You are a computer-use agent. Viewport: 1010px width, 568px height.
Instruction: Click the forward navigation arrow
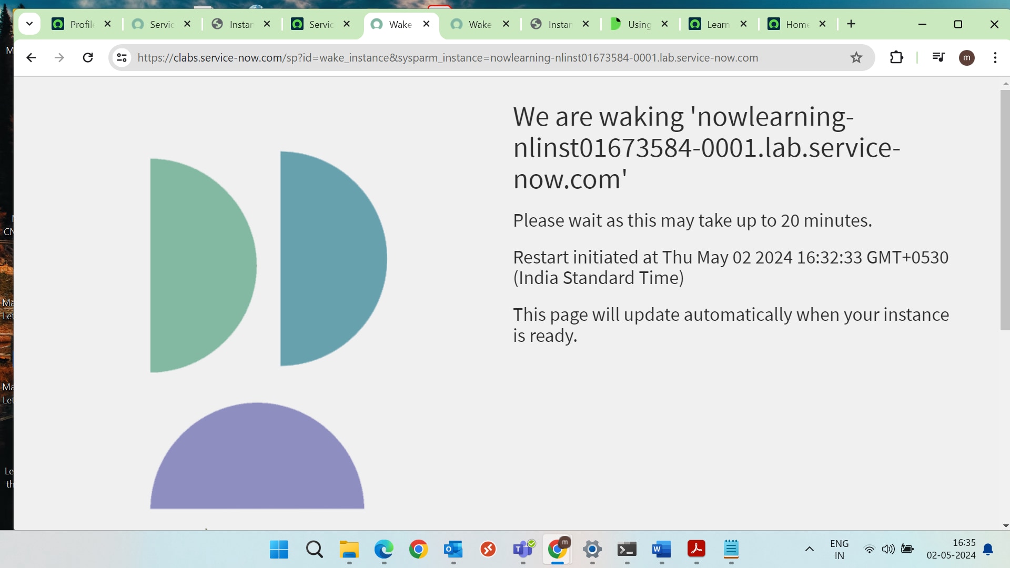(59, 58)
